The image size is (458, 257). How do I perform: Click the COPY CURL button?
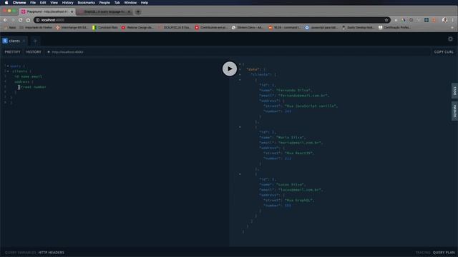(444, 52)
